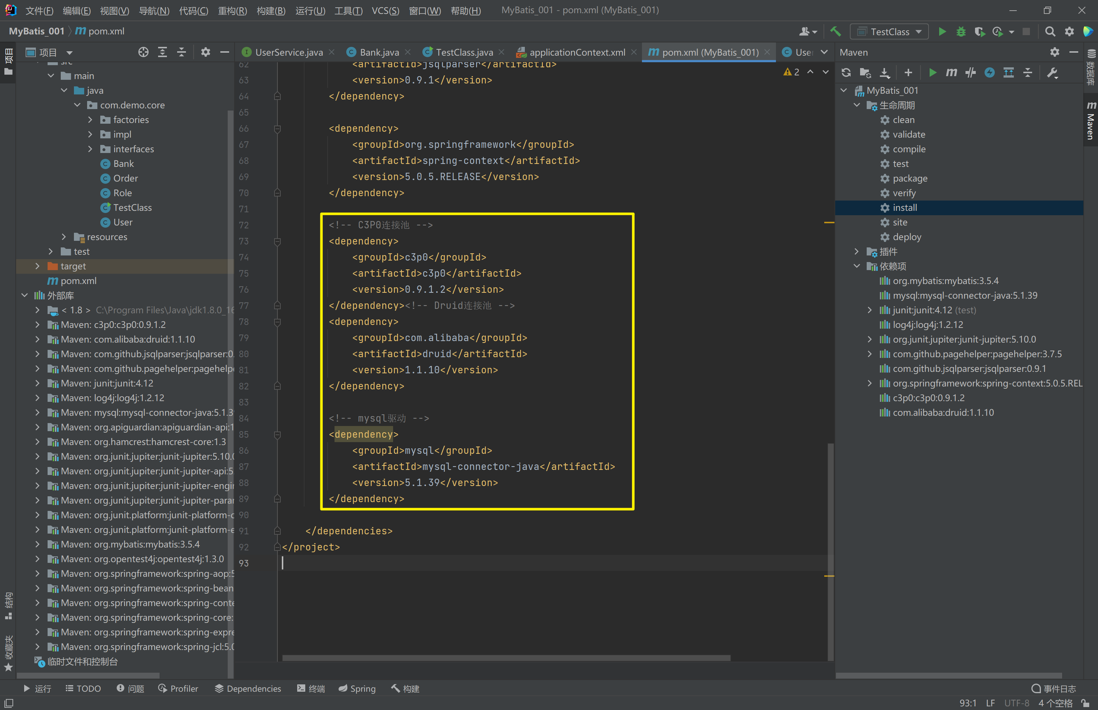The height and width of the screenshot is (710, 1098).
Task: Click the Search Everywhere magnifier
Action: [x=1050, y=31]
